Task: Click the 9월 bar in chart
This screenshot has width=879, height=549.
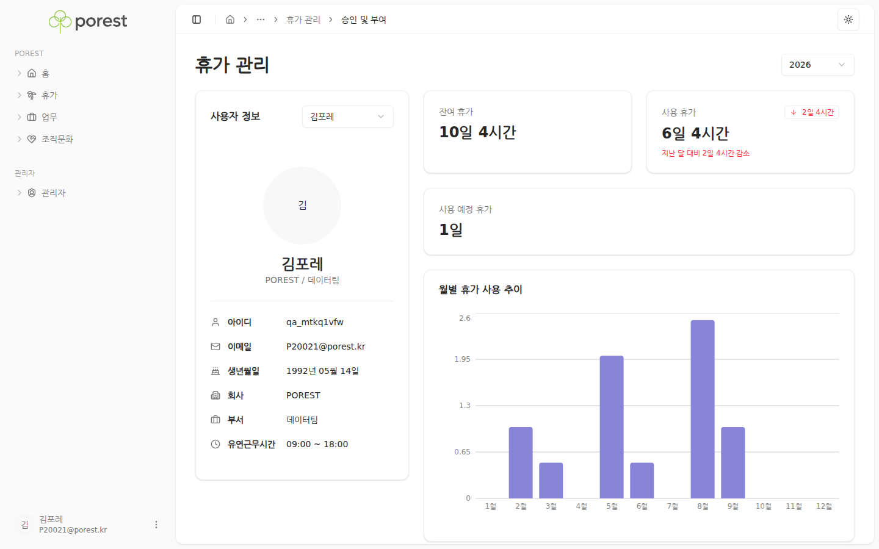Action: [x=733, y=462]
